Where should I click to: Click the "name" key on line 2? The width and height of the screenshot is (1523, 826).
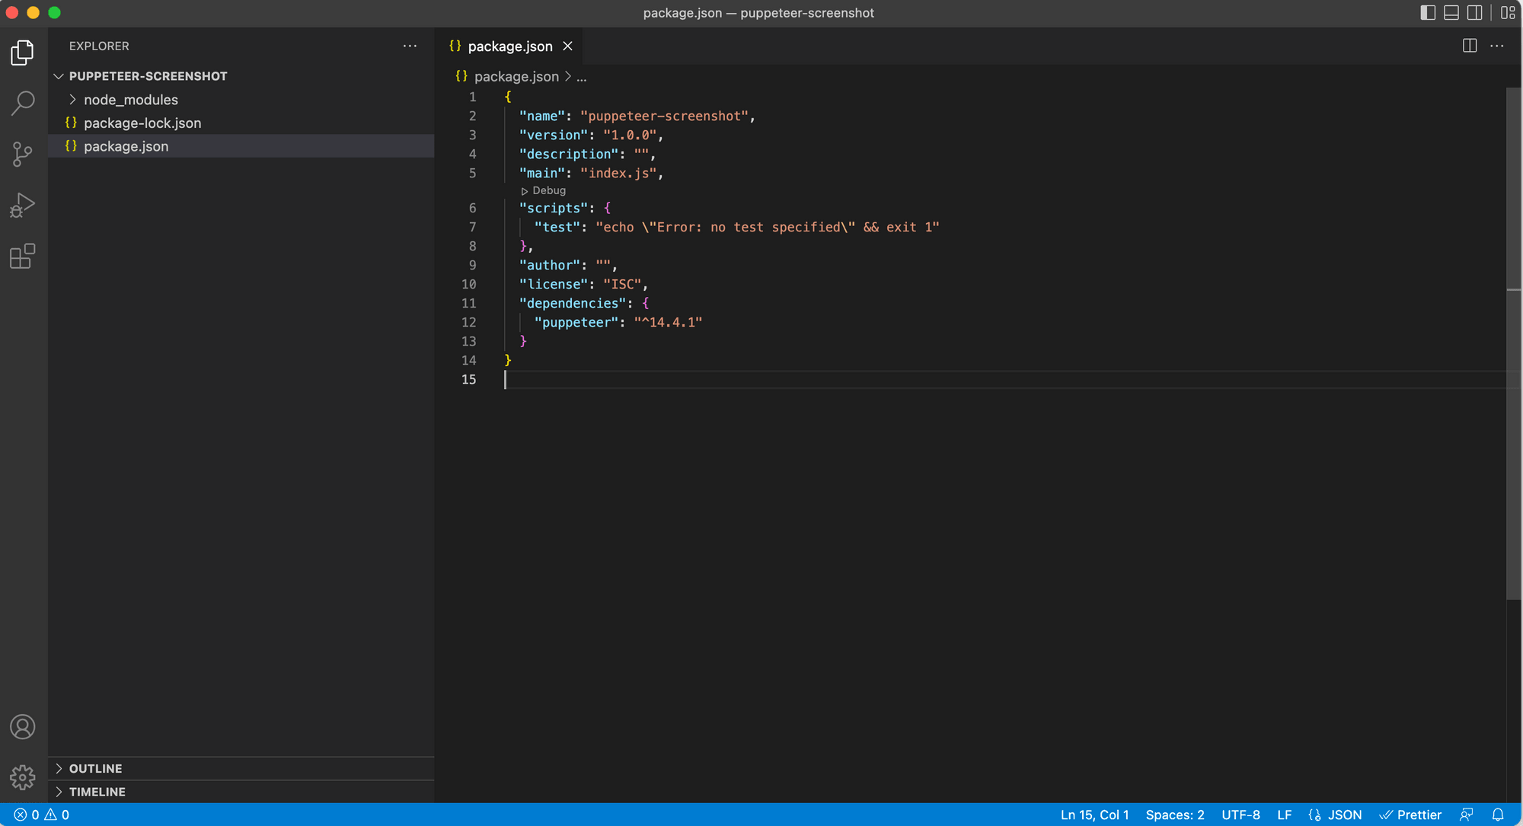click(542, 116)
